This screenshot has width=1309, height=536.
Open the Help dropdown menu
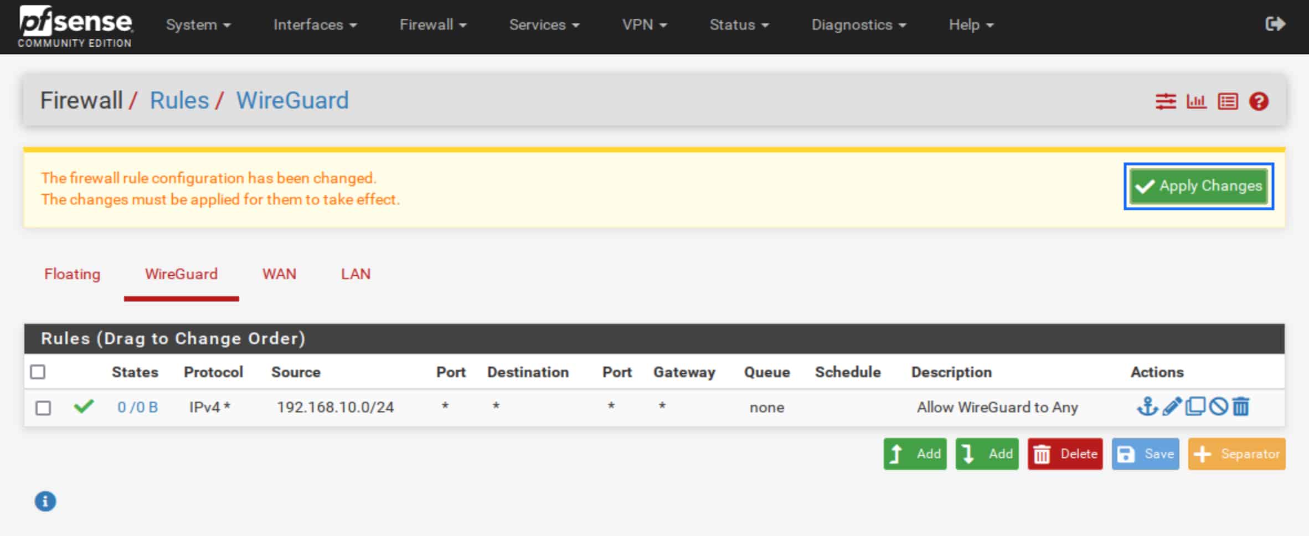pos(971,25)
